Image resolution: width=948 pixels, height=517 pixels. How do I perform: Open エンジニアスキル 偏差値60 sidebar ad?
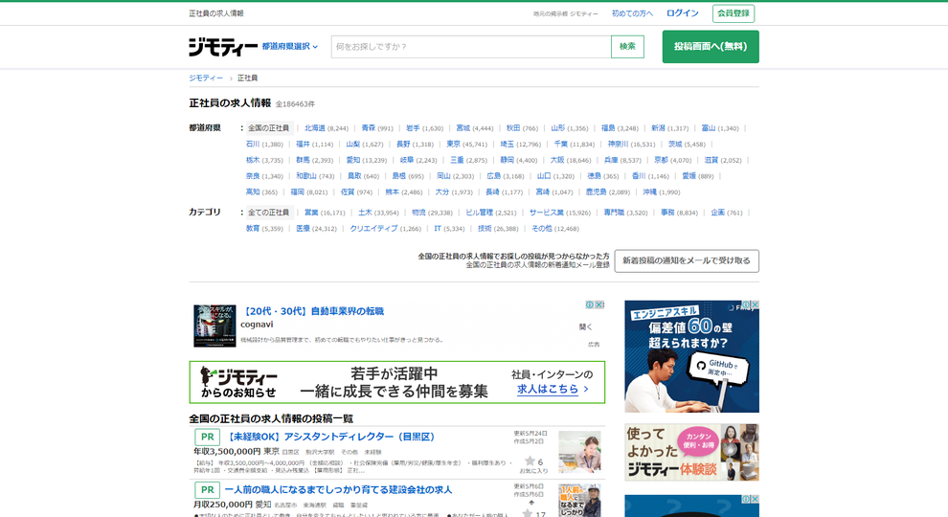point(691,357)
